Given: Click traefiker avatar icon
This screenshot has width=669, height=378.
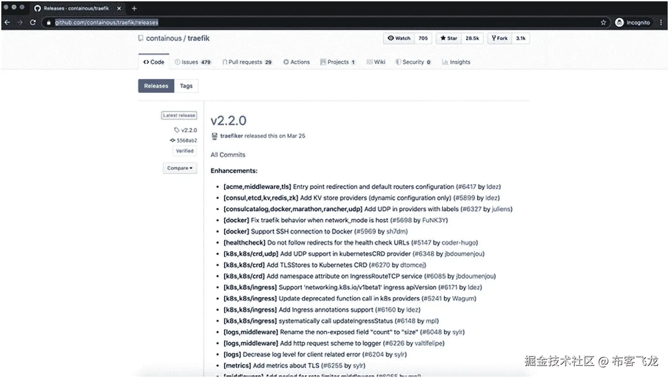Looking at the screenshot, I should 214,136.
